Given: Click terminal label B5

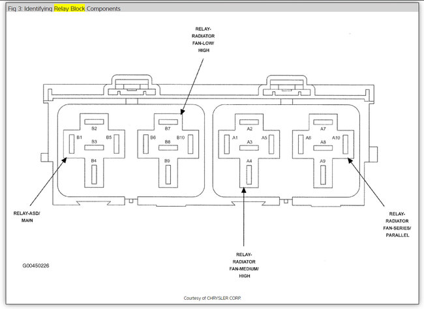Looking at the screenshot, I should 109,138.
